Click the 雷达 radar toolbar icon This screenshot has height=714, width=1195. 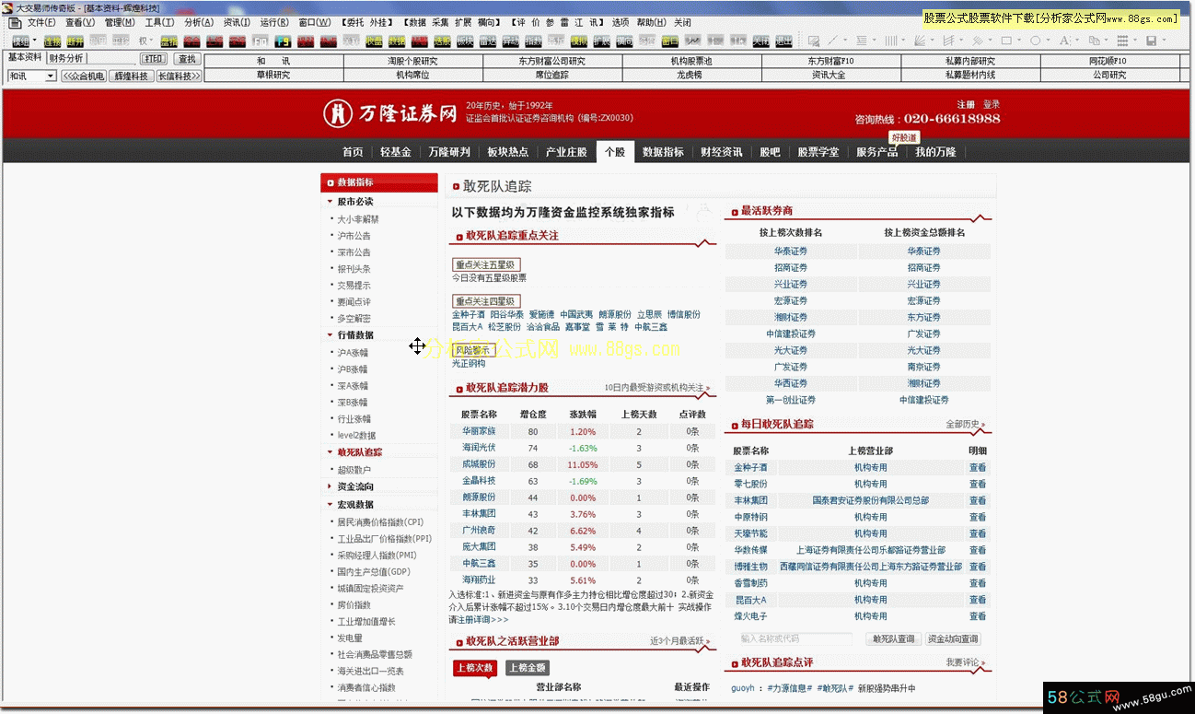(x=486, y=41)
